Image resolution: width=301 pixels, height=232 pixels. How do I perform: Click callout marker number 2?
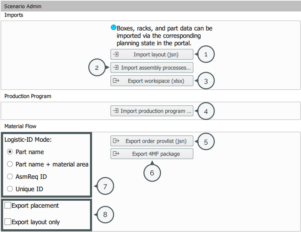tap(97, 68)
